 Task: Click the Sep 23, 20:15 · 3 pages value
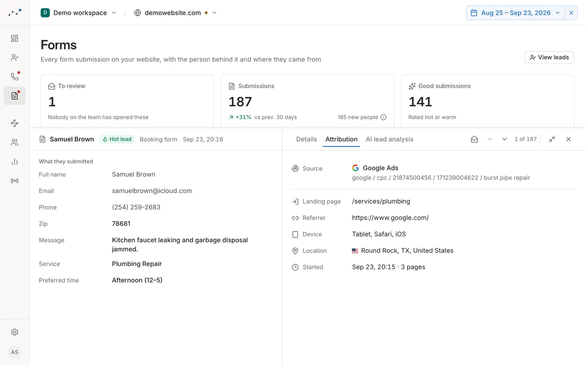388,267
